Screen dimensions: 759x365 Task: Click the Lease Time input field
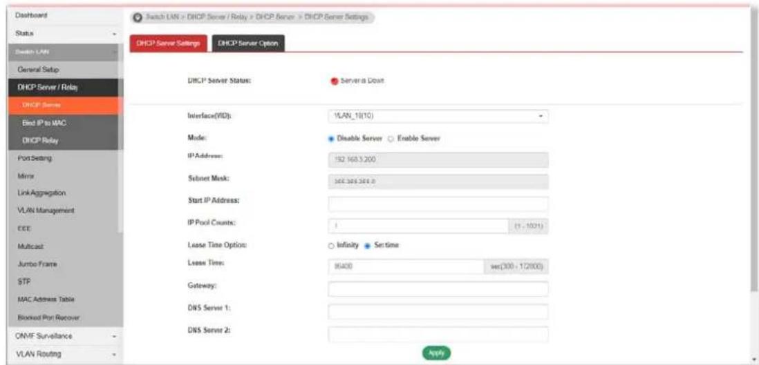pos(406,266)
